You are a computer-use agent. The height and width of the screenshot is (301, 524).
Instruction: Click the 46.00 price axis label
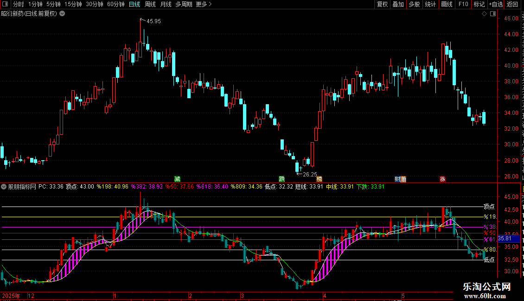click(511, 19)
